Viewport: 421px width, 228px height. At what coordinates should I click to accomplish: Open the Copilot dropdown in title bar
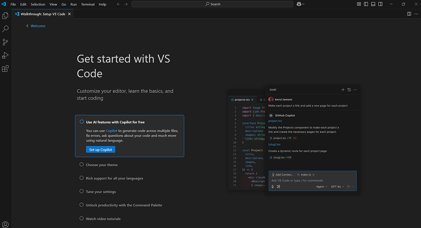click(x=301, y=4)
